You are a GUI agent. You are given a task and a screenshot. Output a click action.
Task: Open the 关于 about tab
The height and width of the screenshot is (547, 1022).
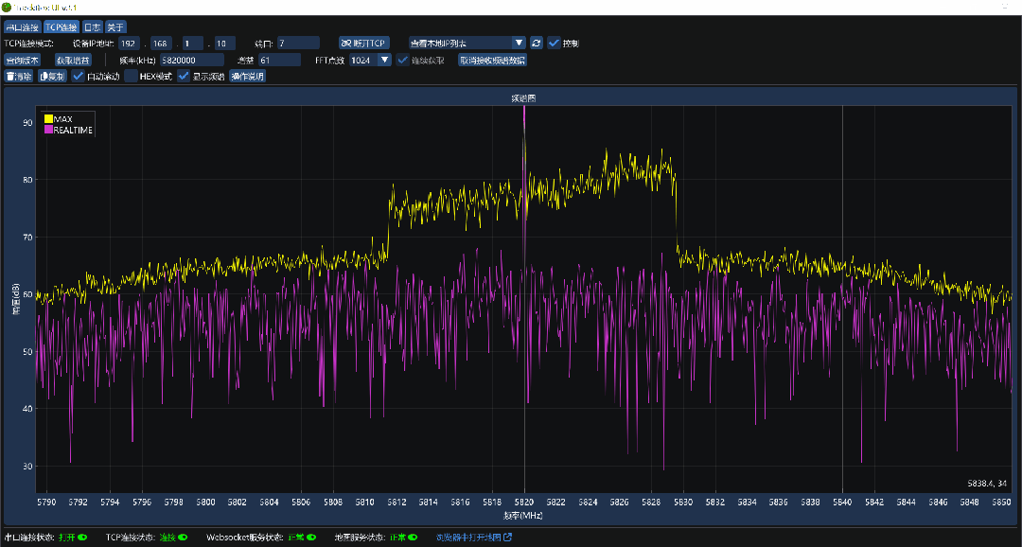[x=115, y=26]
